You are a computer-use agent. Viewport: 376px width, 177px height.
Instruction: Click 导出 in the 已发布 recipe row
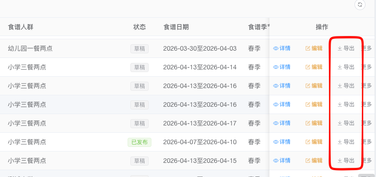point(346,142)
